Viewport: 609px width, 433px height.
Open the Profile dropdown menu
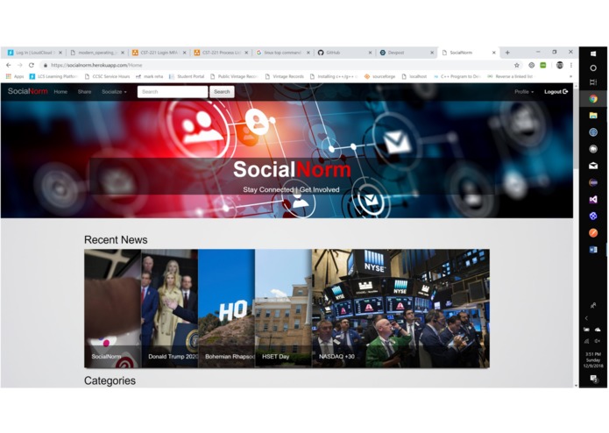pos(523,92)
